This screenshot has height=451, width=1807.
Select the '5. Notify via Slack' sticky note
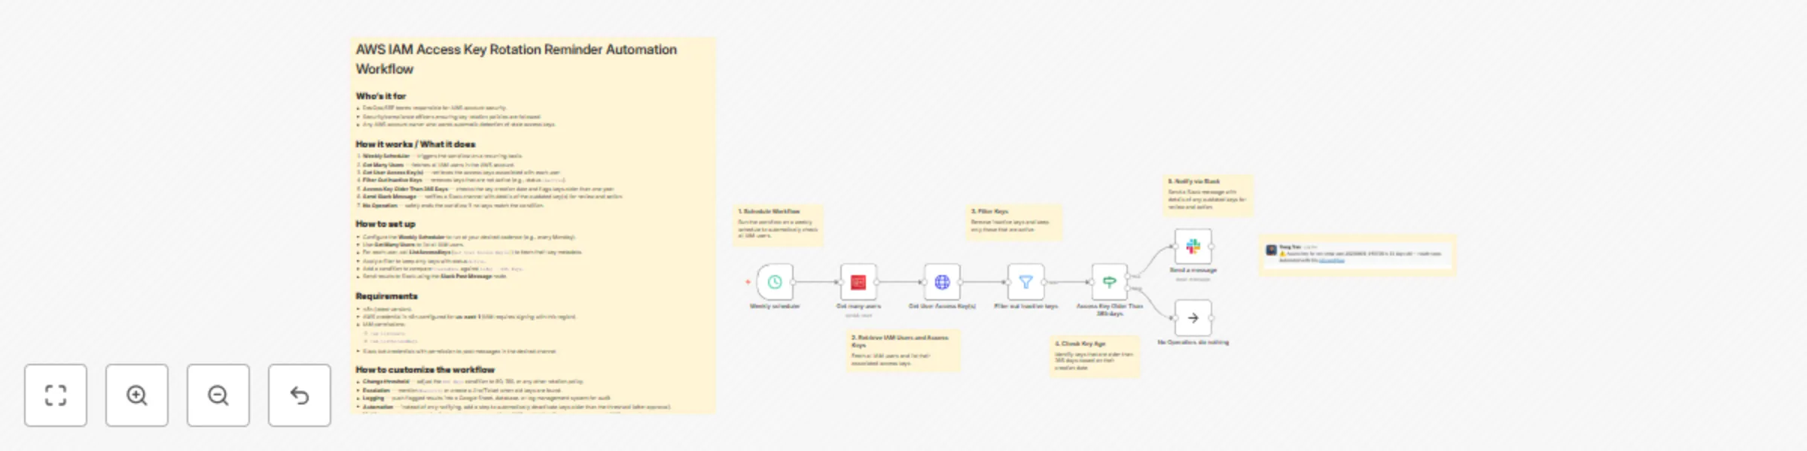[x=1208, y=195]
